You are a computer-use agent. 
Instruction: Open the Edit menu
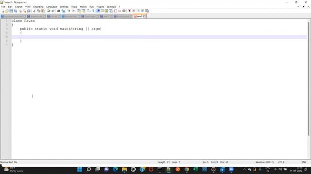[10, 7]
